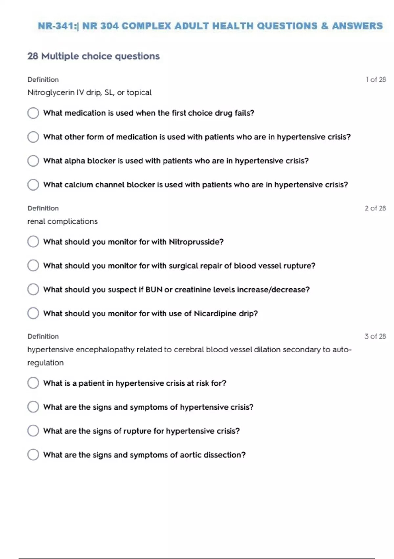Click the 'Nitroglycerin IV drip' definition text

(x=89, y=93)
